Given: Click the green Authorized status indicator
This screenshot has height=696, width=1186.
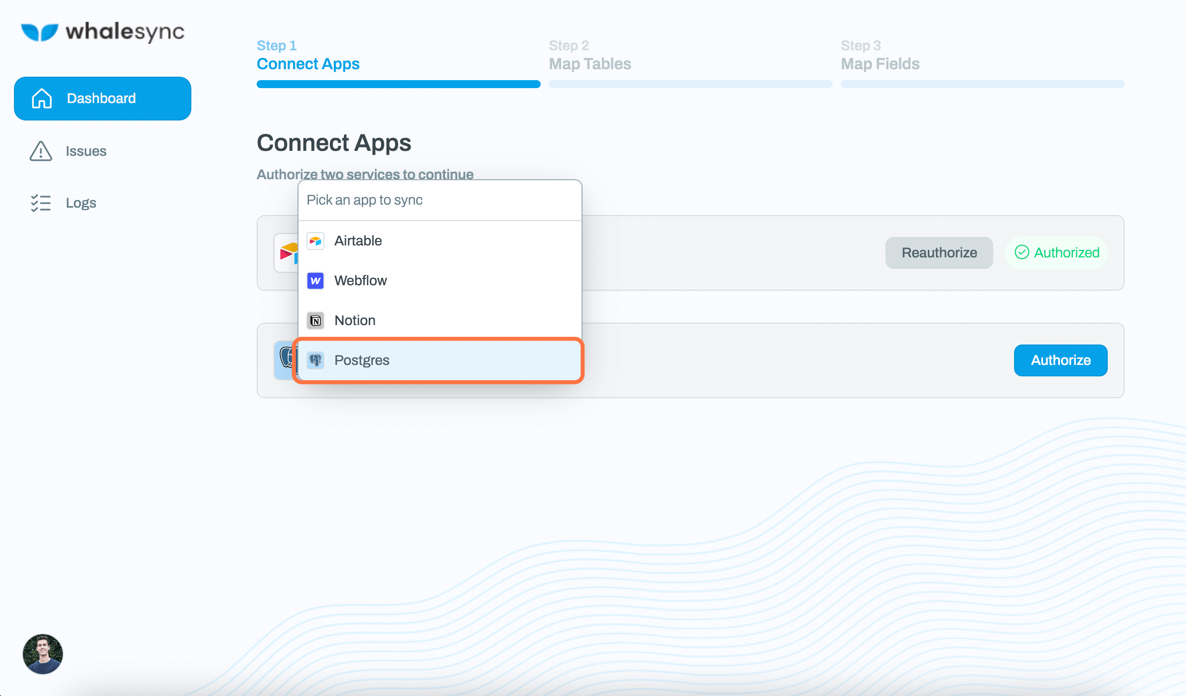Looking at the screenshot, I should [1056, 252].
